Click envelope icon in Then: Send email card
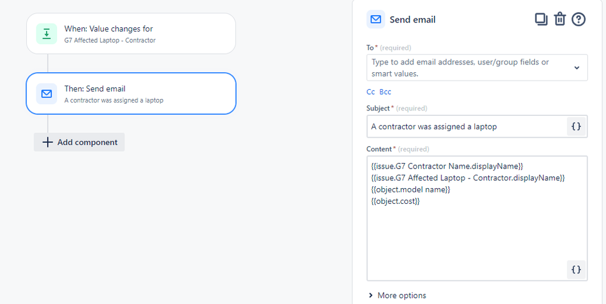606x304 pixels. (47, 93)
